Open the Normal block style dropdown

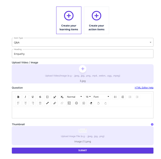tap(75, 97)
